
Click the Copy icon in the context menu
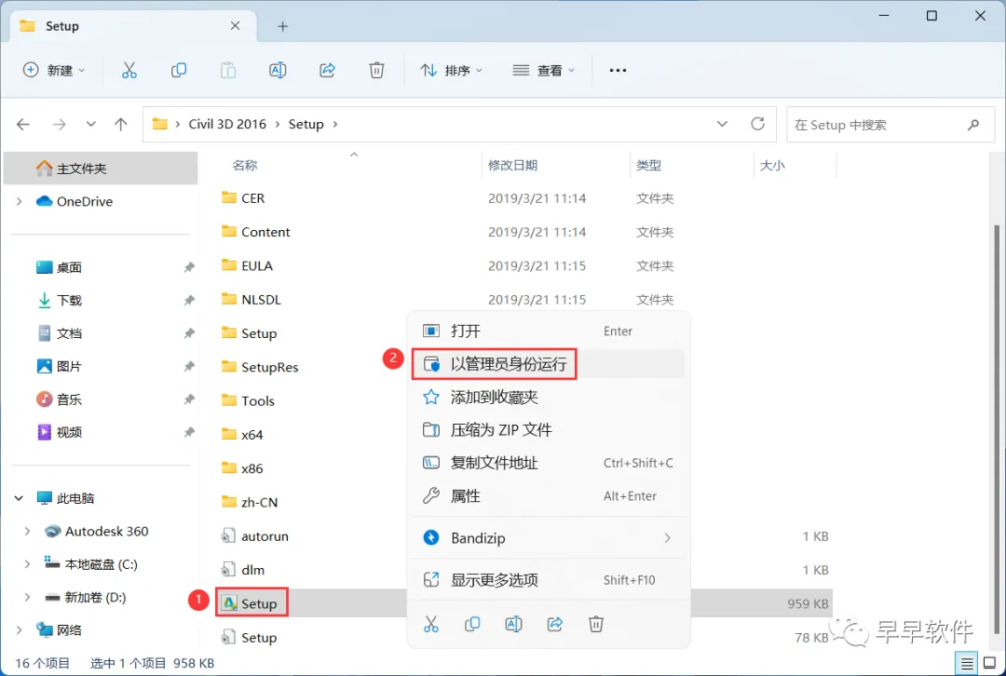pyautogui.click(x=472, y=624)
